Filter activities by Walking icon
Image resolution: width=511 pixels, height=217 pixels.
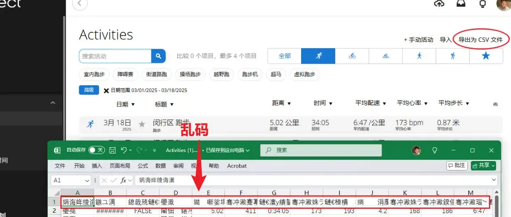click(x=419, y=56)
